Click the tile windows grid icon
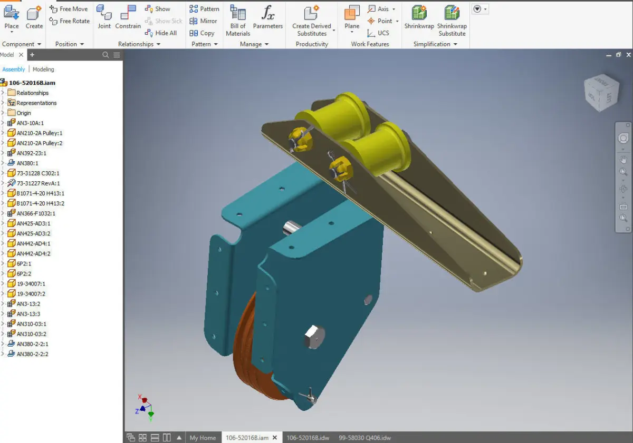The height and width of the screenshot is (443, 633). [x=142, y=438]
